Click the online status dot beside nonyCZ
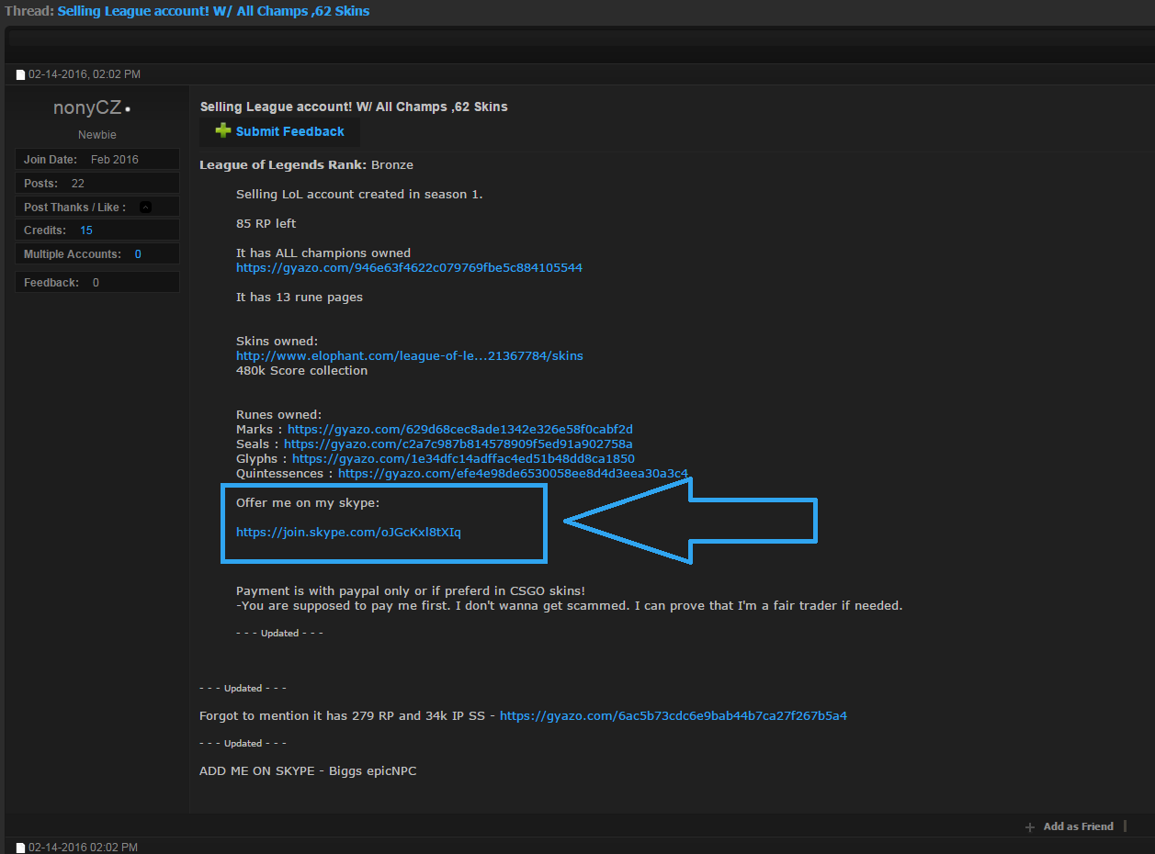This screenshot has width=1155, height=854. 128,109
